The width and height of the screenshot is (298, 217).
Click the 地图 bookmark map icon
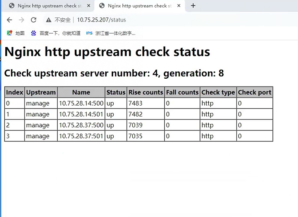coord(9,33)
